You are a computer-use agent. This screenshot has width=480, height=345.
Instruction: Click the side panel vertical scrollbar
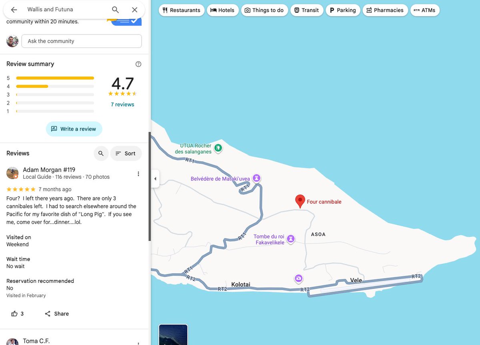[150, 186]
